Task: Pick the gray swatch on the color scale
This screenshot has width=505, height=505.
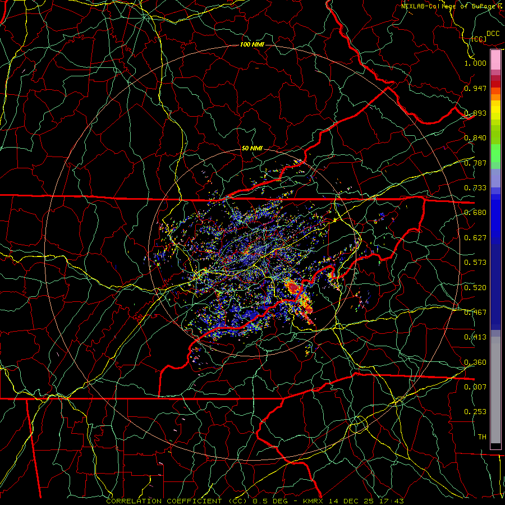Action: coord(495,390)
